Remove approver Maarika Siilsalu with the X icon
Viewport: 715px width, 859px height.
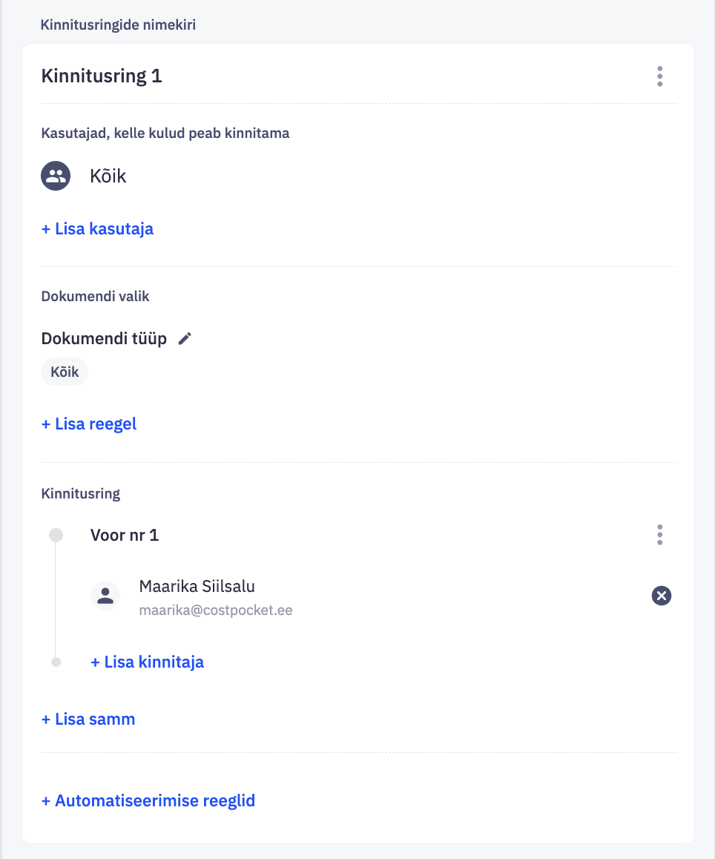pyautogui.click(x=661, y=596)
